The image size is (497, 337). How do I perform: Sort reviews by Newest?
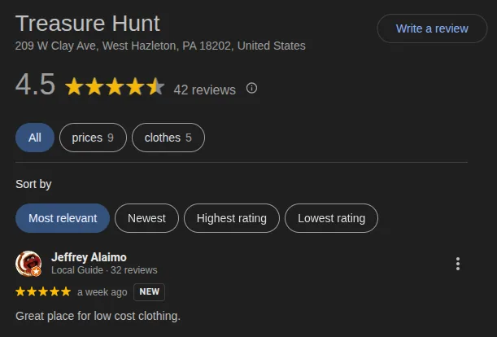(x=146, y=218)
